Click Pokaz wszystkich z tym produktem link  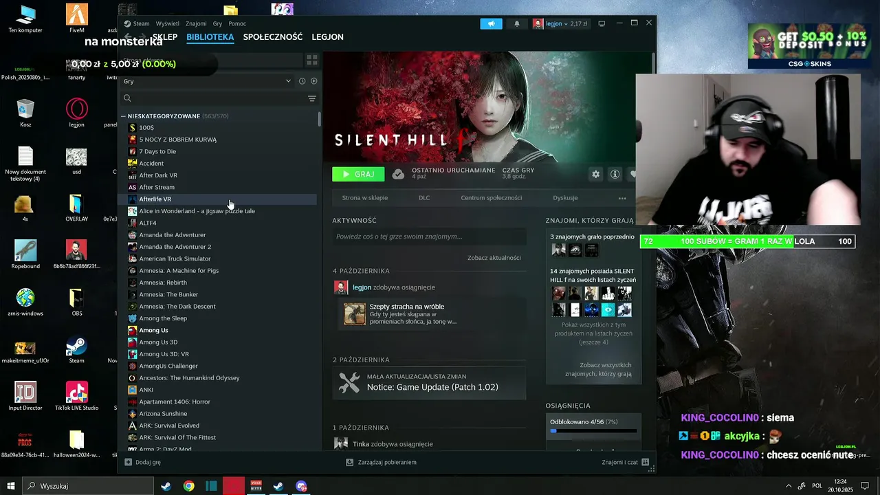click(593, 333)
